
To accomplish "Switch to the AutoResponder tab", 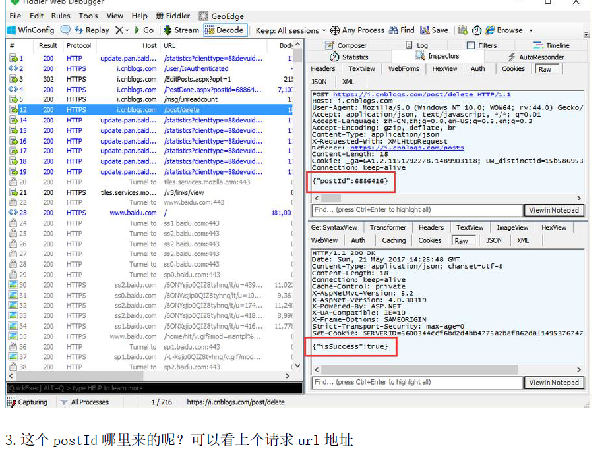I will pos(536,57).
